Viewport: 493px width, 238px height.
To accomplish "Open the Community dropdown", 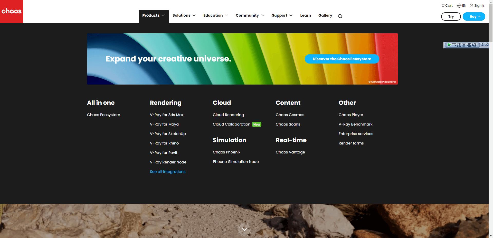I will coord(250,16).
